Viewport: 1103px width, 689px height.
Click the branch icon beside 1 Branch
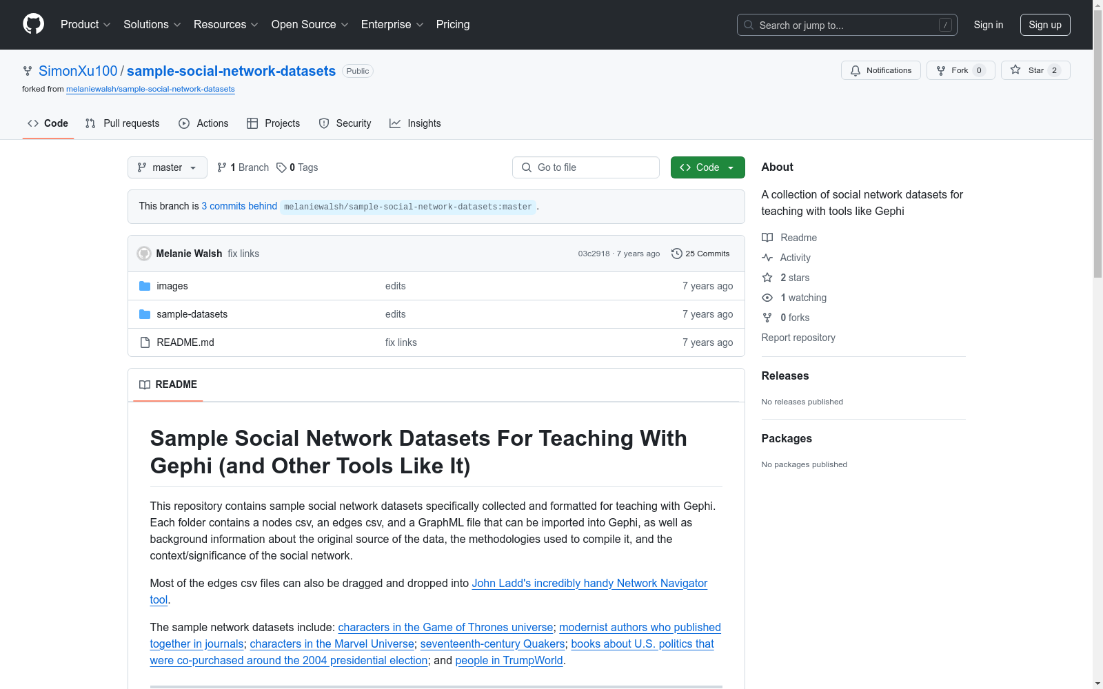[222, 167]
